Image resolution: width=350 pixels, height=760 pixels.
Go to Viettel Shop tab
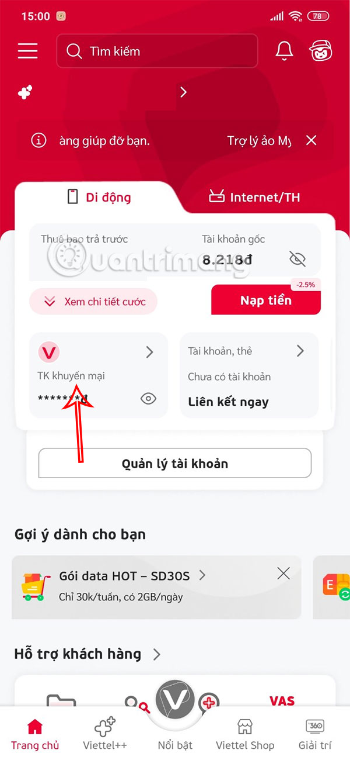[x=245, y=734]
